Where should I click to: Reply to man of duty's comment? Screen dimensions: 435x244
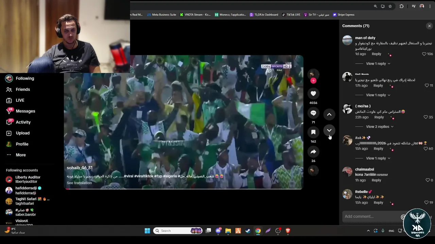(376, 54)
